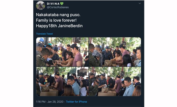The height and width of the screenshot is (107, 177).
Task: Open the tweet options chevron menu
Action: click(x=140, y=3)
